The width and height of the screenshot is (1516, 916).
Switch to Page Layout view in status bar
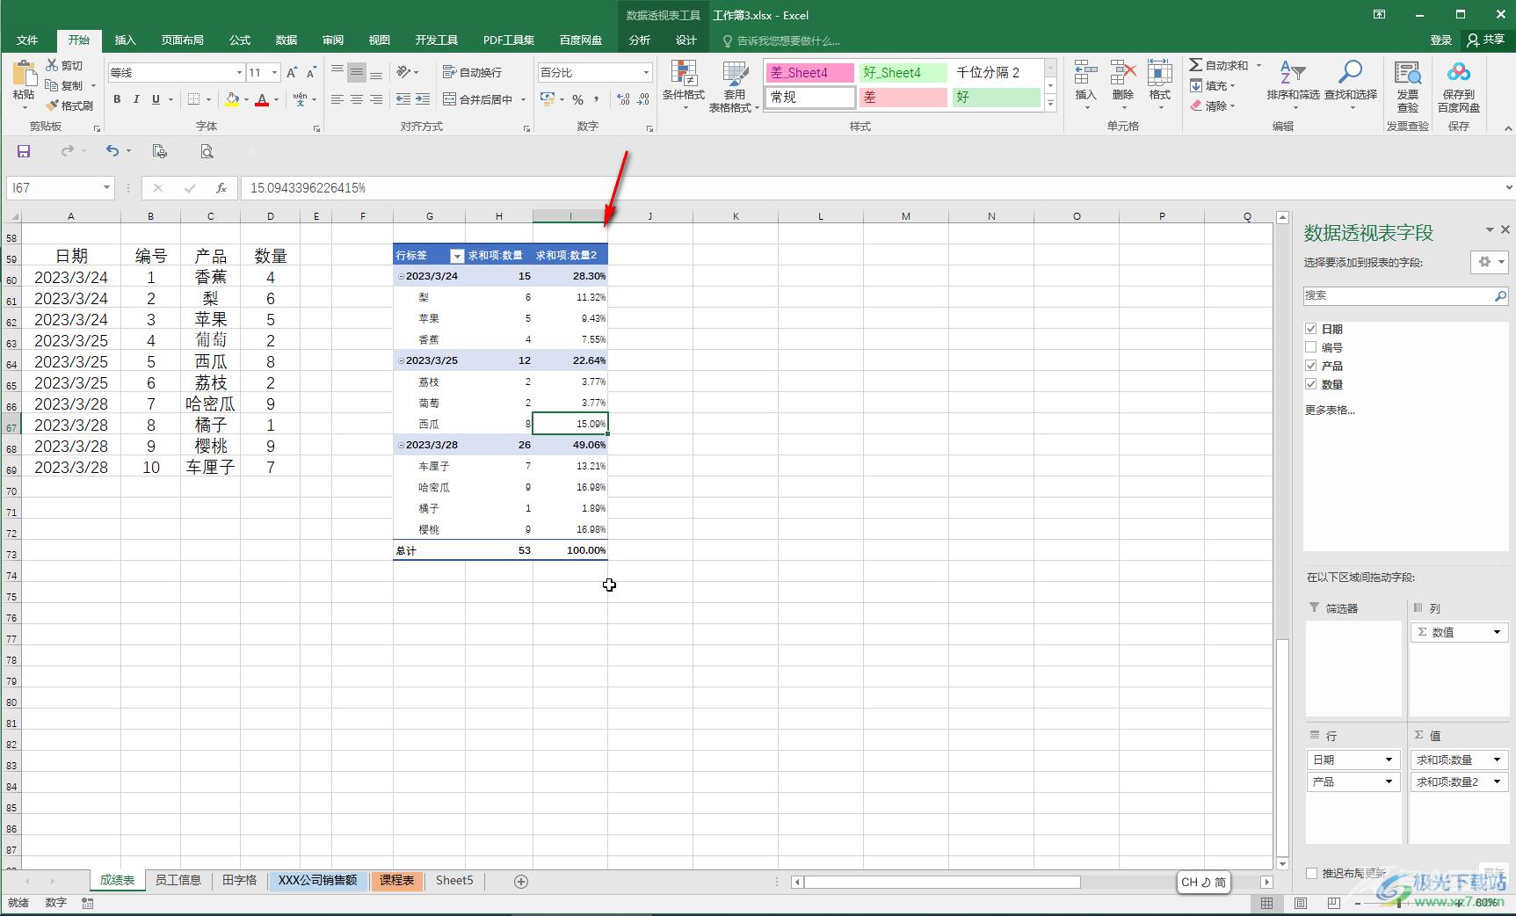tap(1300, 903)
